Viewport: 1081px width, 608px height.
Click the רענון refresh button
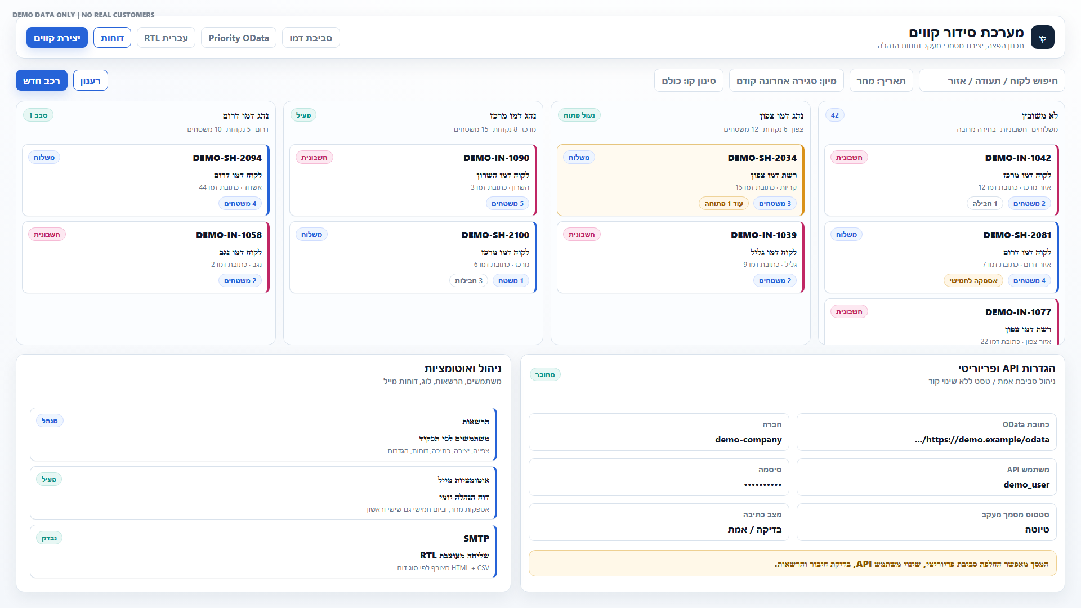click(x=90, y=81)
